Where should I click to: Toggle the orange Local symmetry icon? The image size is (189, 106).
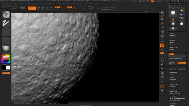tap(162, 45)
